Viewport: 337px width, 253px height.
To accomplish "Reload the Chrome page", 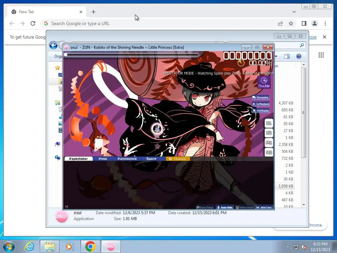I will coord(33,23).
